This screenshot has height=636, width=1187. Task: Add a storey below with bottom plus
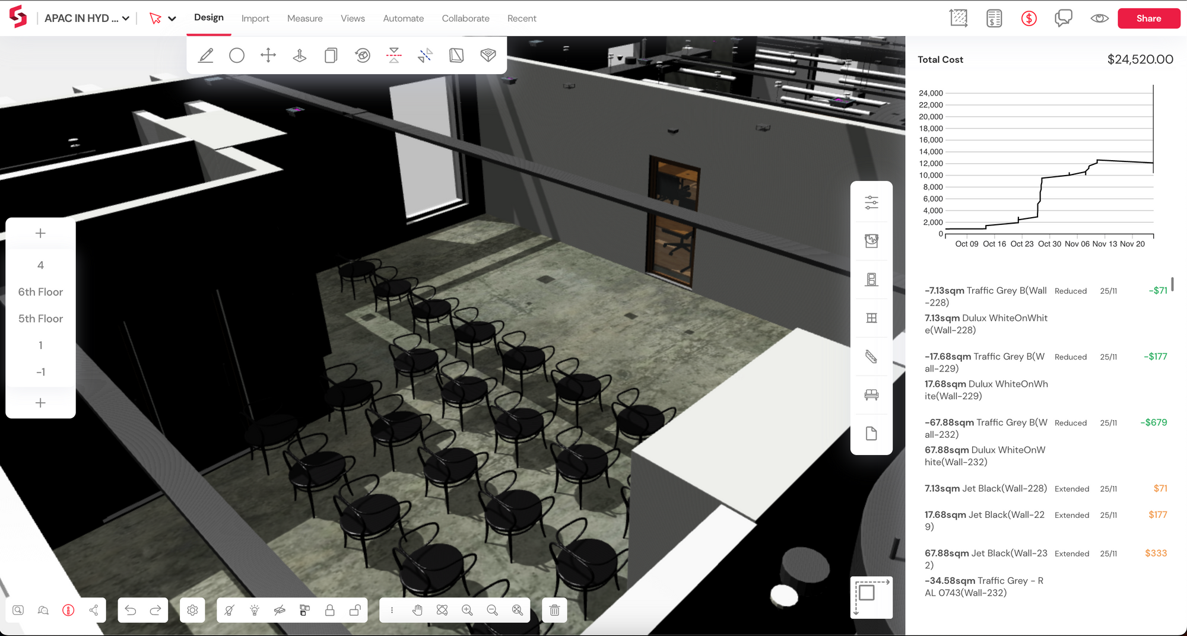tap(40, 403)
